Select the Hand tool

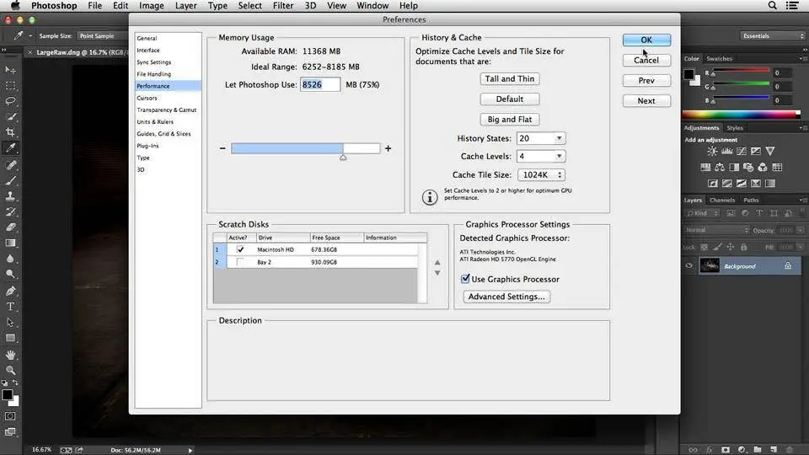click(x=10, y=355)
